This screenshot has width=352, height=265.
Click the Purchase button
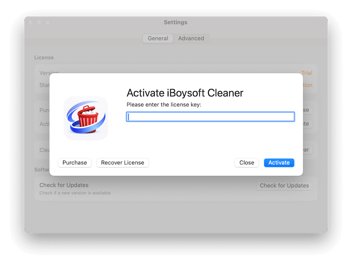[75, 163]
